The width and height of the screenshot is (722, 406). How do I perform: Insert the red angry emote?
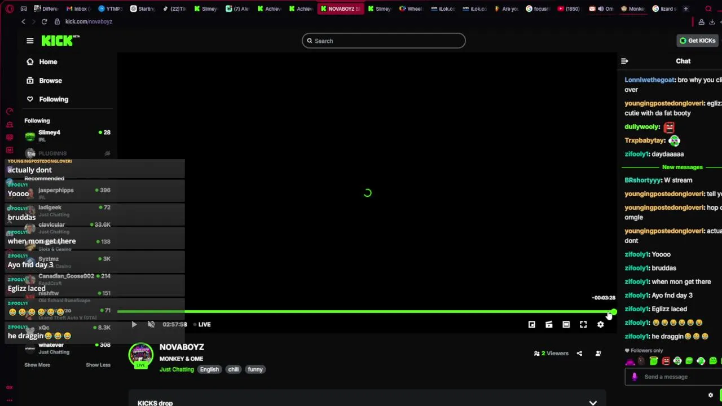[666, 361]
